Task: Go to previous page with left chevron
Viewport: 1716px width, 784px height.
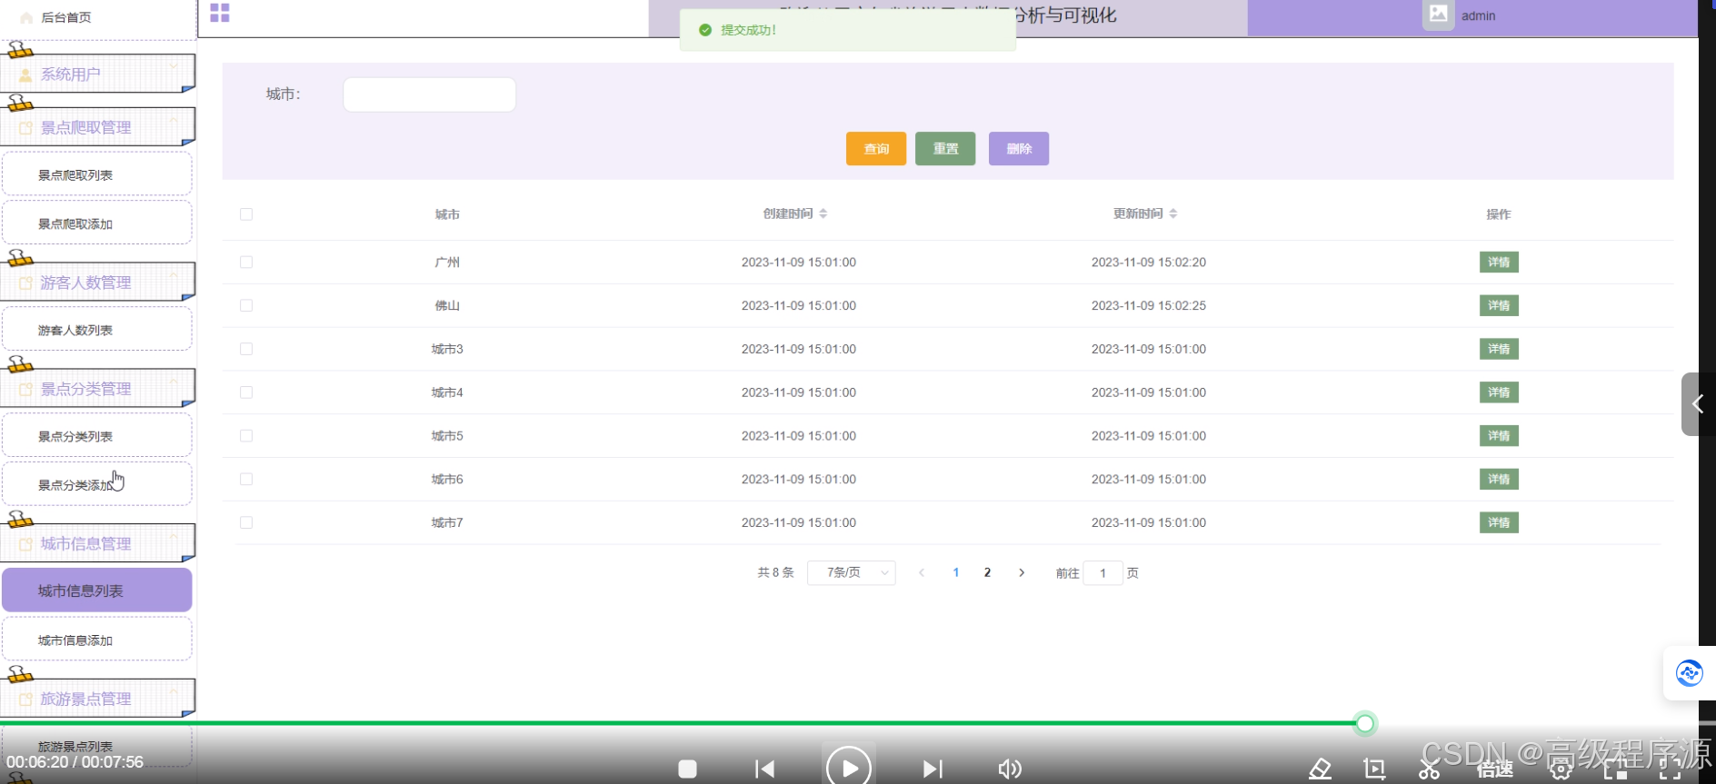Action: coord(922,572)
